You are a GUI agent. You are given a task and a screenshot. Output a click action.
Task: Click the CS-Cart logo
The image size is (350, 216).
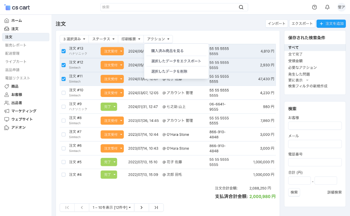17,7
